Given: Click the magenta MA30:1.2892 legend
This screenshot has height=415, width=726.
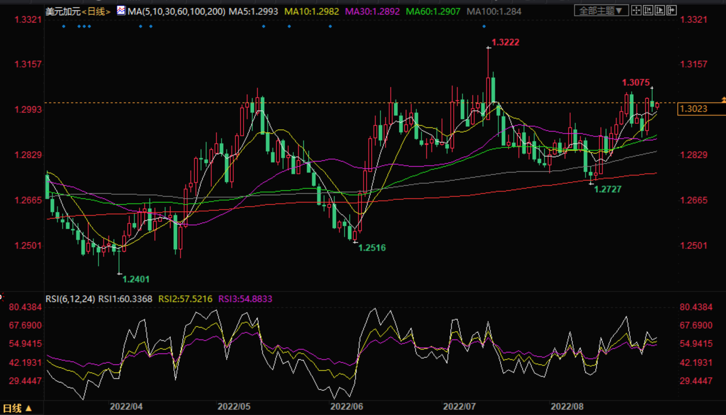Looking at the screenshot, I should tap(372, 11).
